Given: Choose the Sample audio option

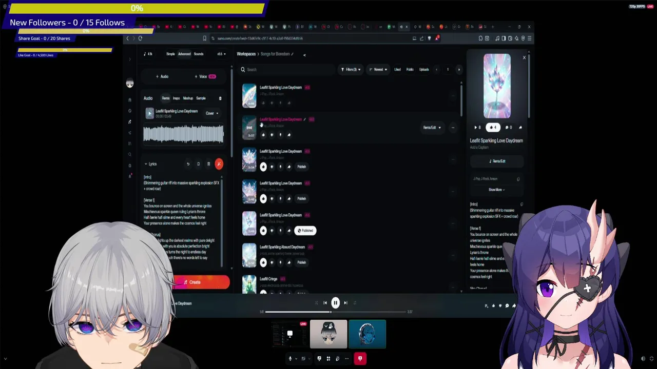Looking at the screenshot, I should (201, 98).
